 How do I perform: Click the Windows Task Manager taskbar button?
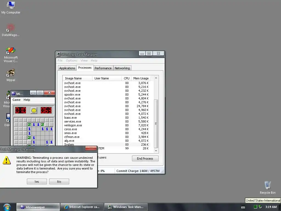(x=126, y=207)
